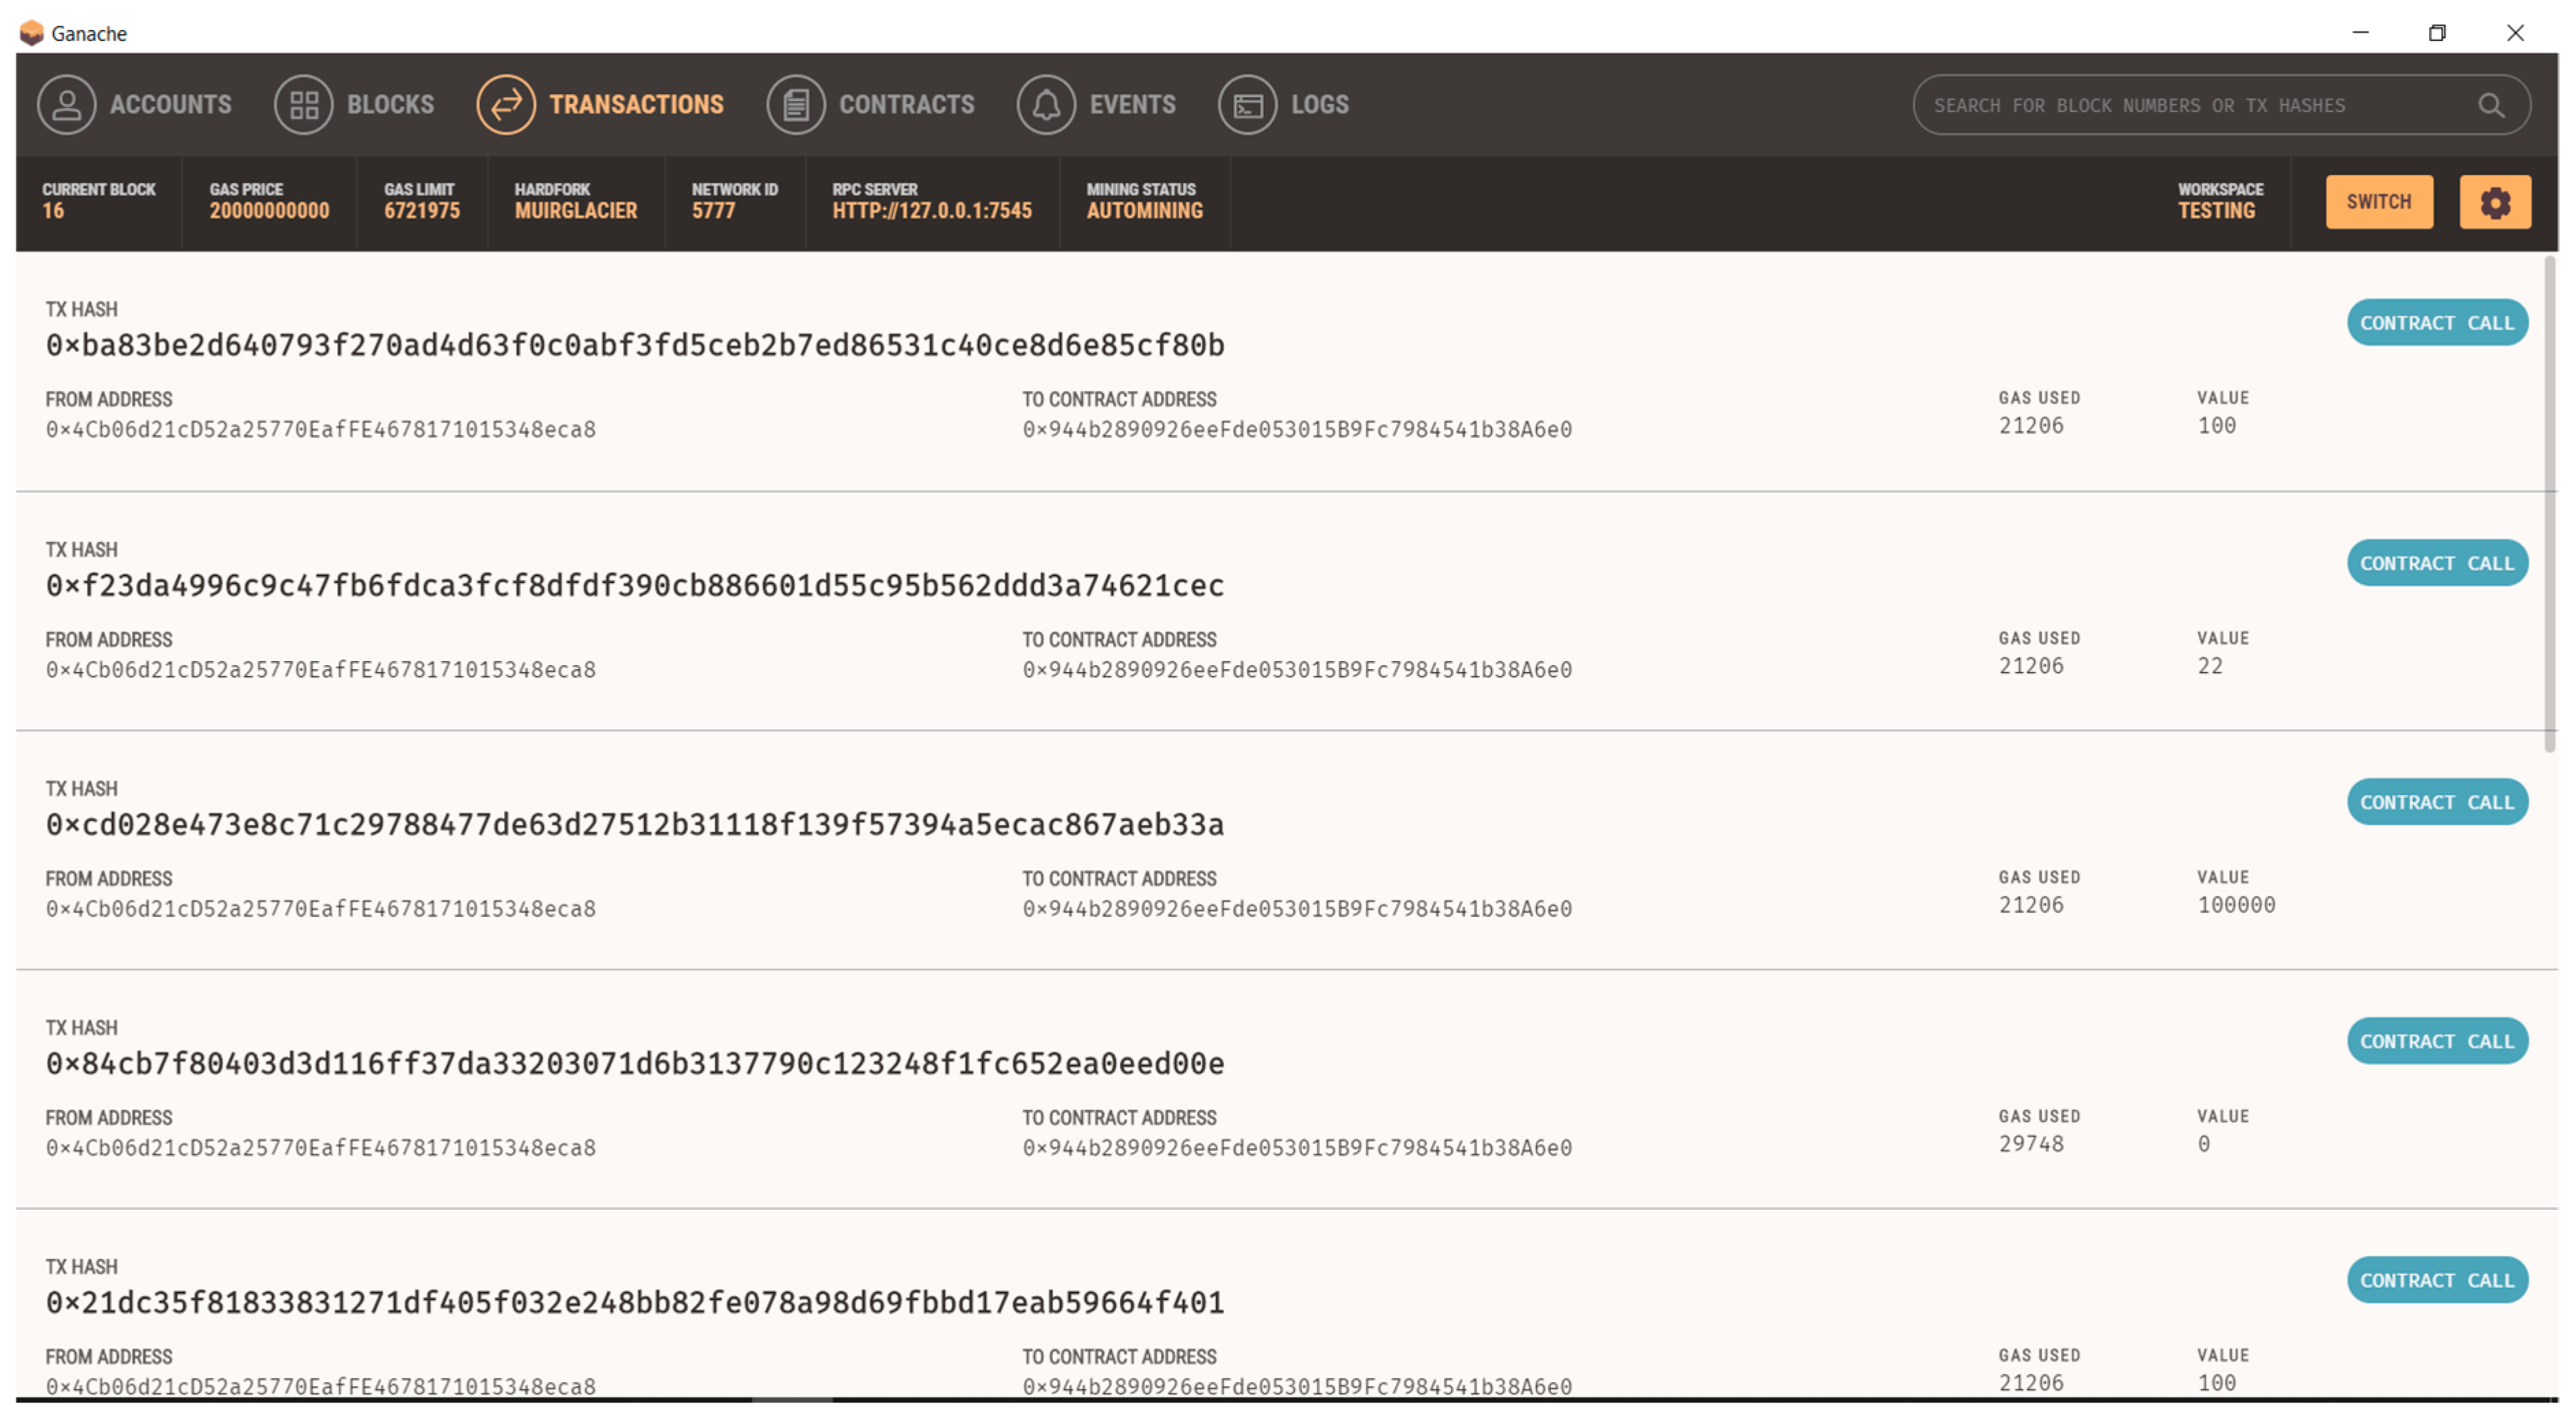Click the MINING STATUS AUTOMINING entry
Image resolution: width=2576 pixels, height=1421 pixels.
(1144, 202)
